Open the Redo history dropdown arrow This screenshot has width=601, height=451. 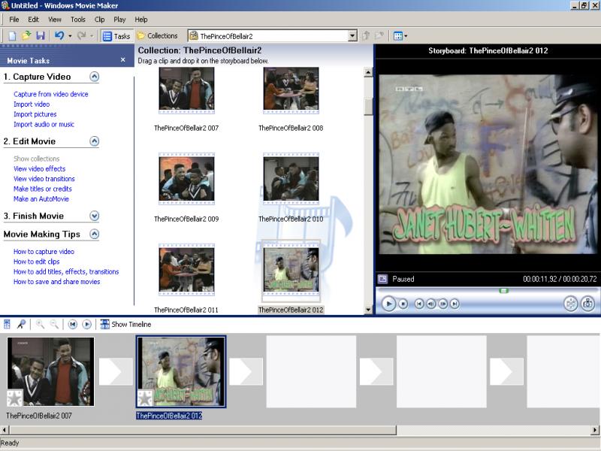click(92, 36)
